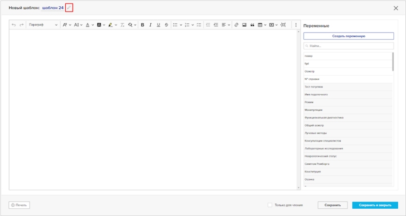Focus the Найти search field
Viewport: 406px width, 216px height.
click(x=348, y=46)
